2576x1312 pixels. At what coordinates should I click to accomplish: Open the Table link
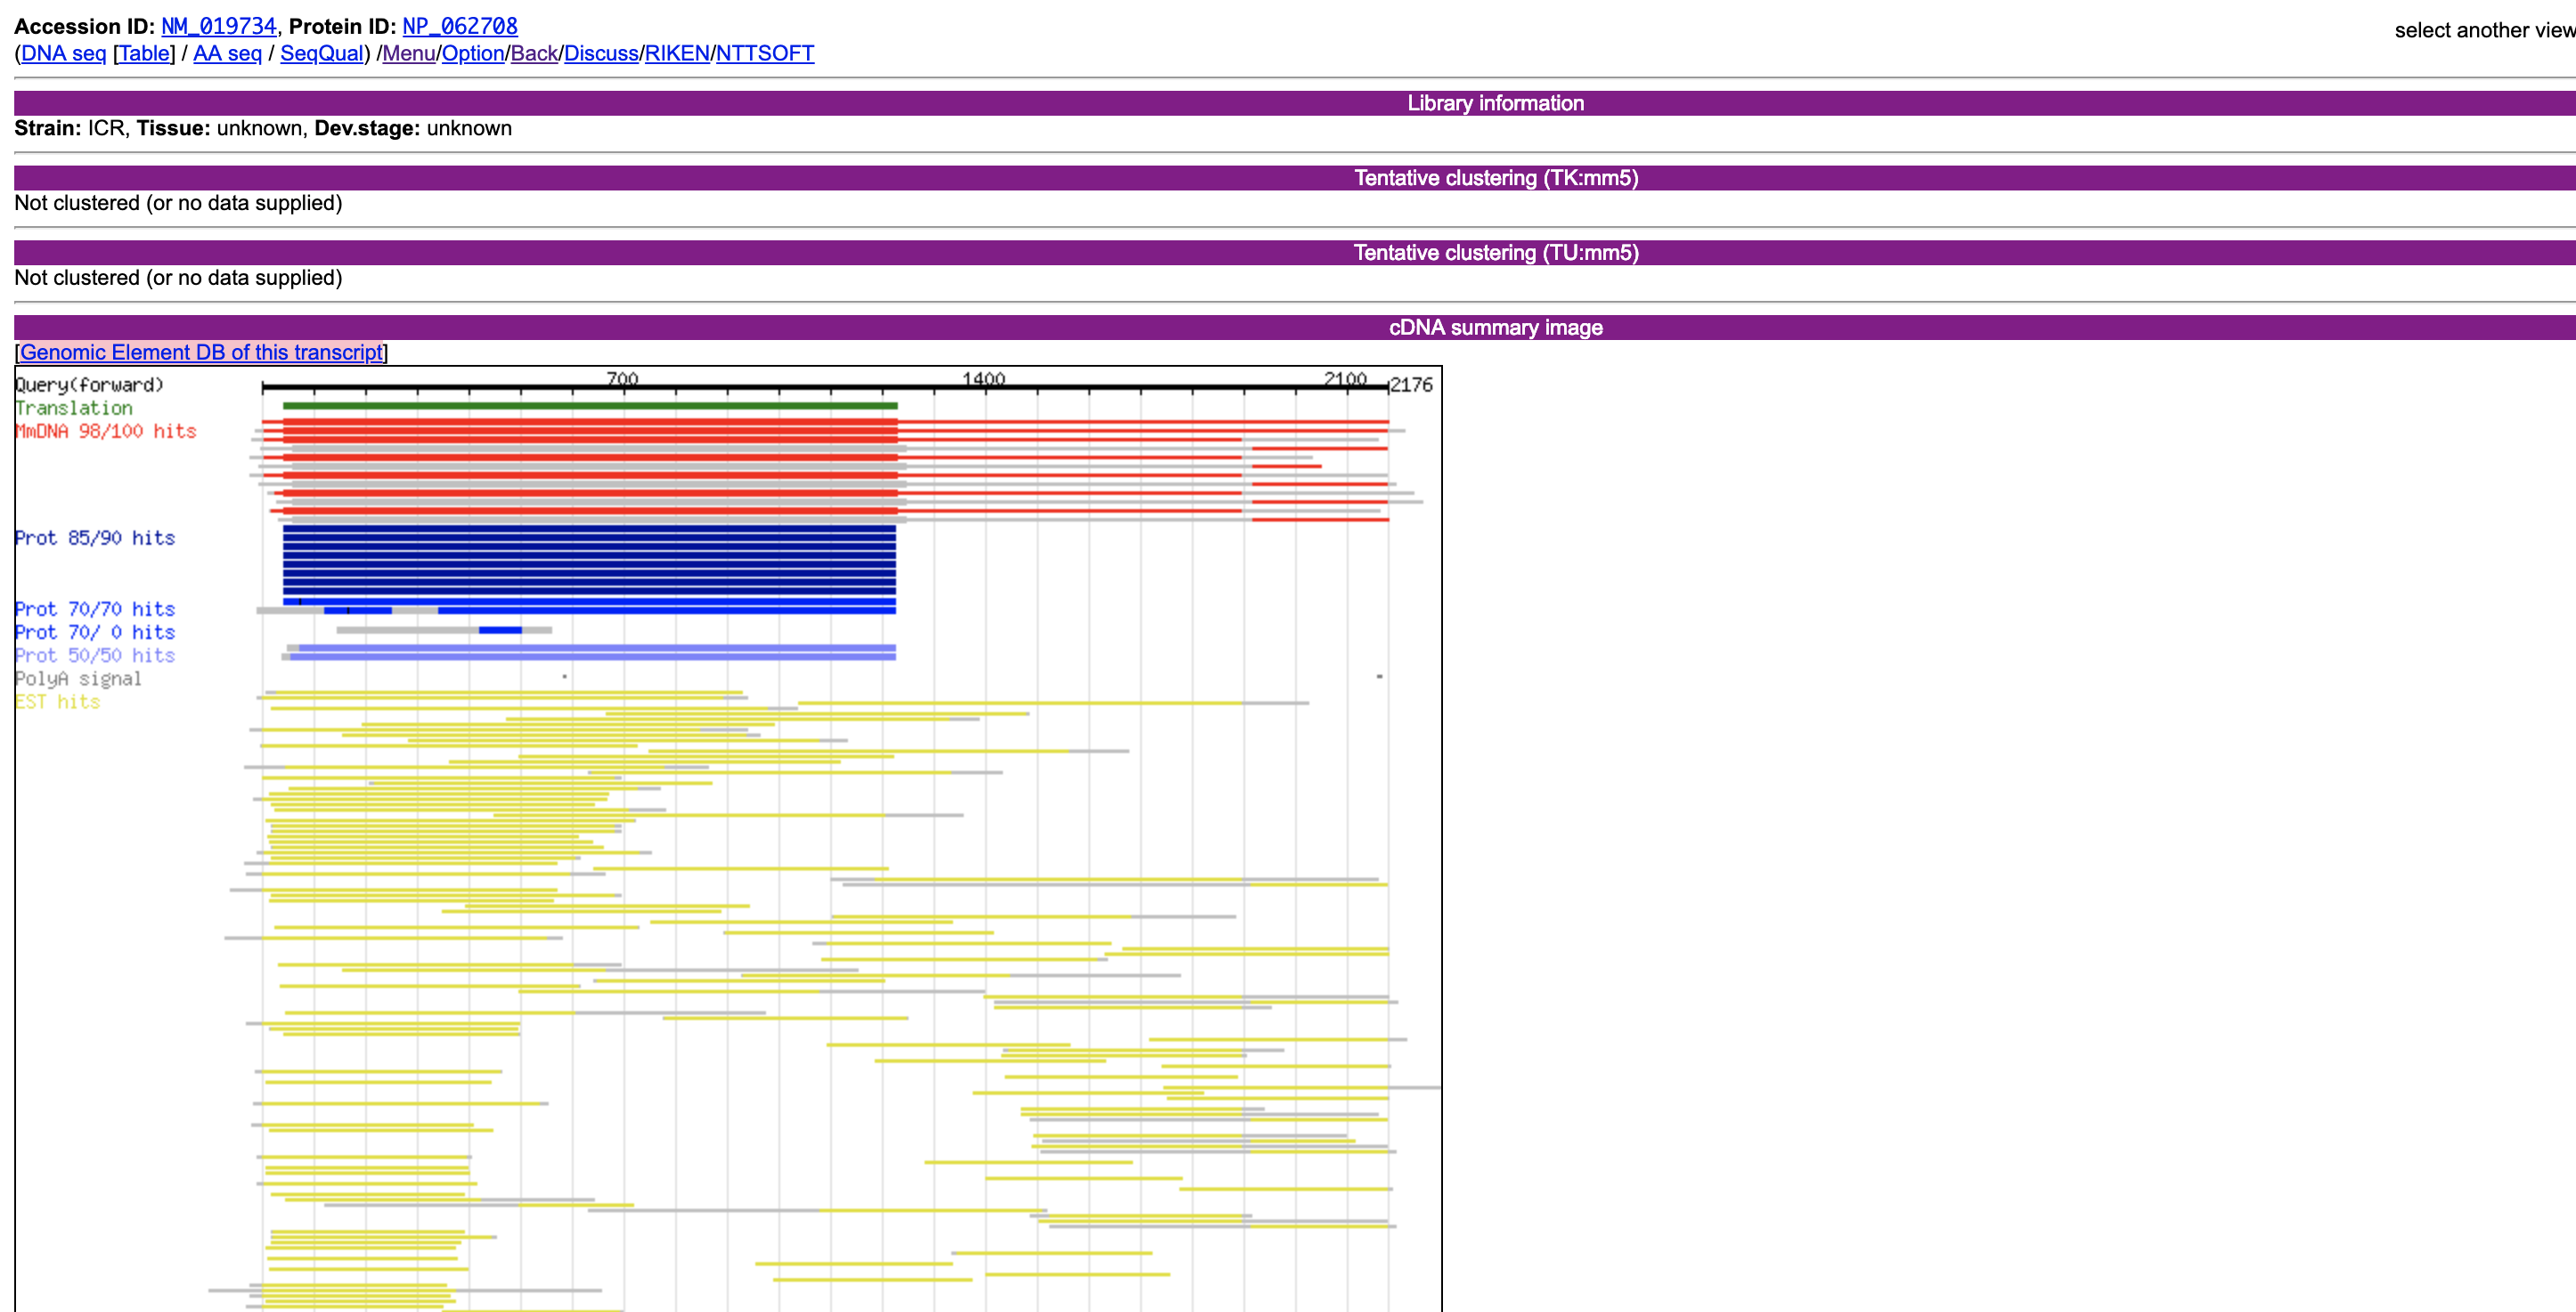click(144, 53)
